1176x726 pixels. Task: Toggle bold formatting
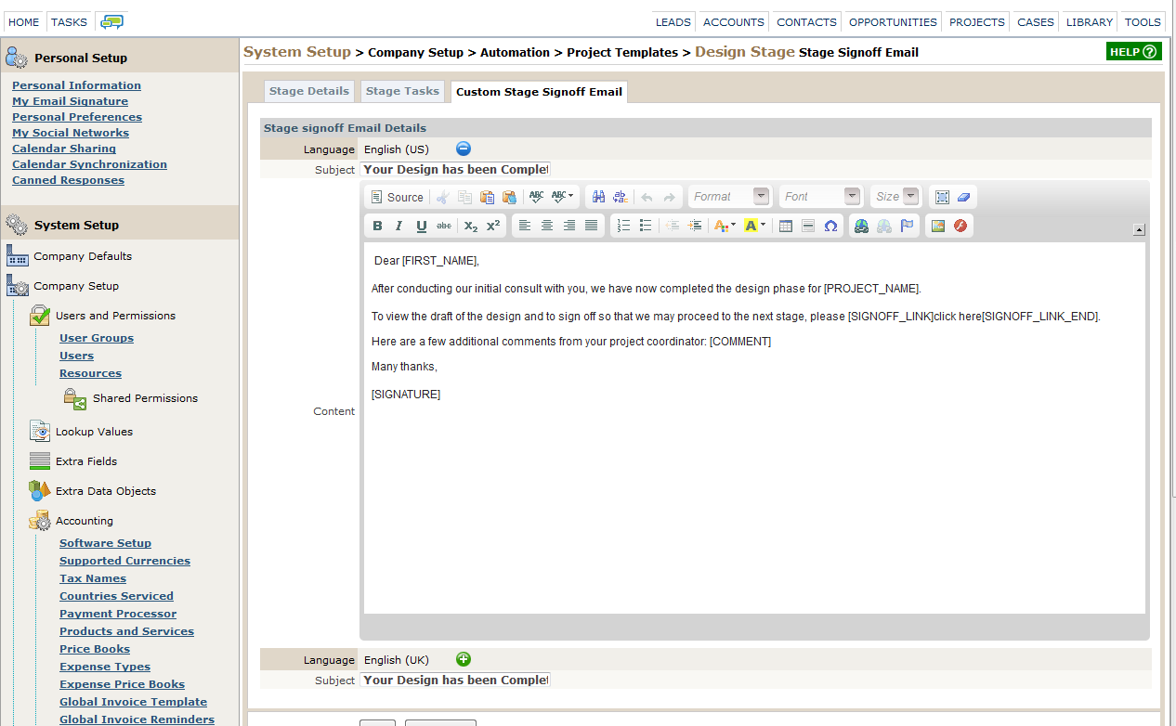[x=377, y=226]
